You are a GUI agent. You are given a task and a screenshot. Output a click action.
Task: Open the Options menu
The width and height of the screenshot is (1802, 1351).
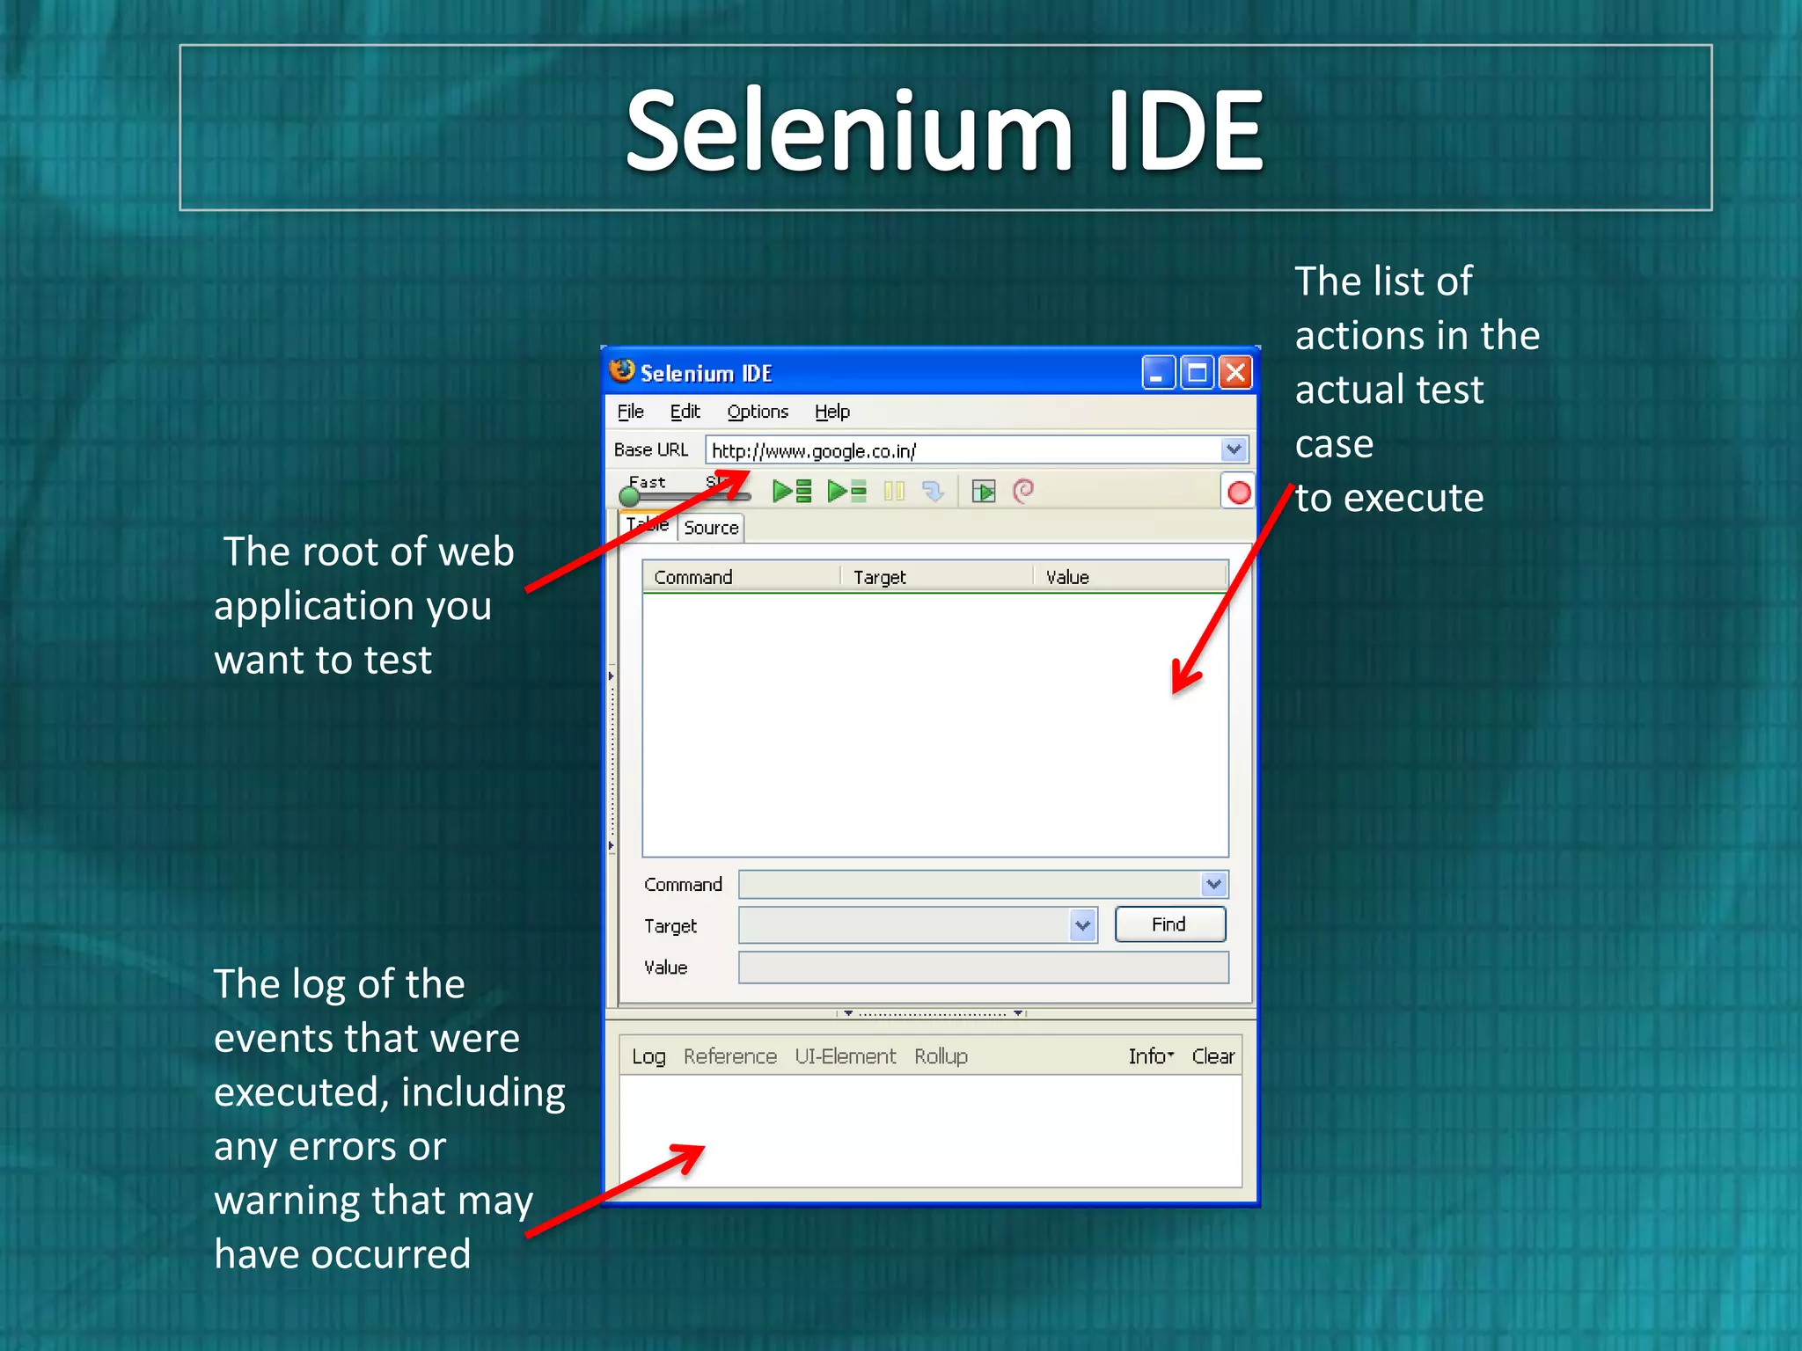click(x=757, y=412)
